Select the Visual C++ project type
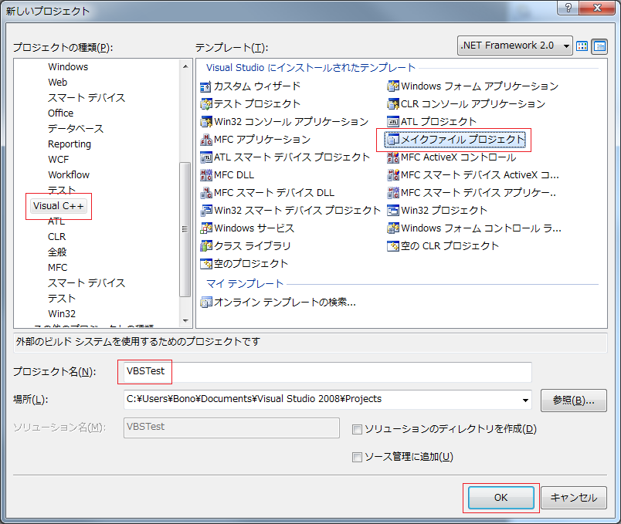Image resolution: width=621 pixels, height=524 pixels. [x=59, y=206]
